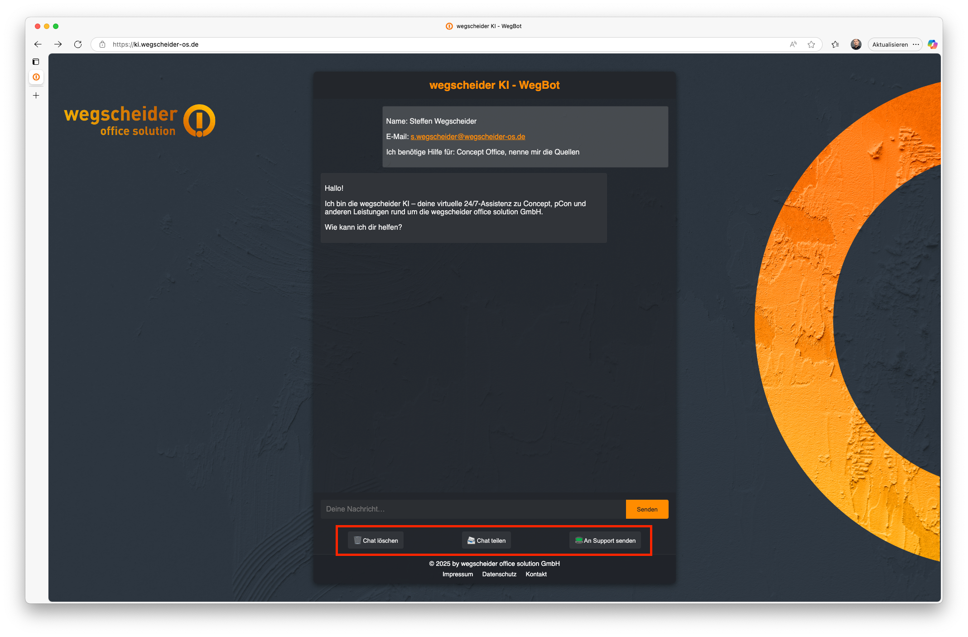This screenshot has width=968, height=637.
Task: Open a new tab with plus icon
Action: [x=36, y=96]
